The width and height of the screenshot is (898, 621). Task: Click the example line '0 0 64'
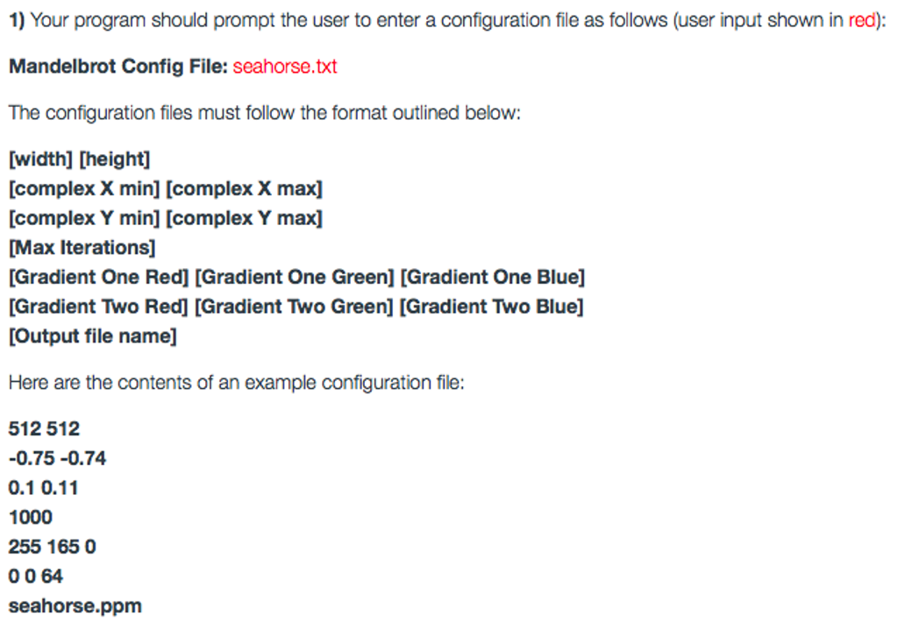pos(35,576)
